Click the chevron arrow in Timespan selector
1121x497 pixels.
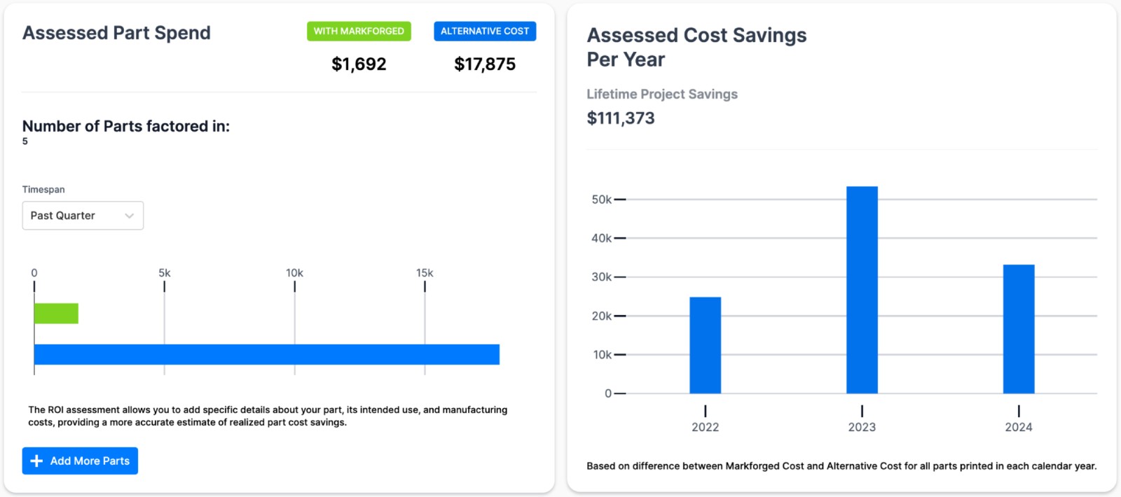130,216
